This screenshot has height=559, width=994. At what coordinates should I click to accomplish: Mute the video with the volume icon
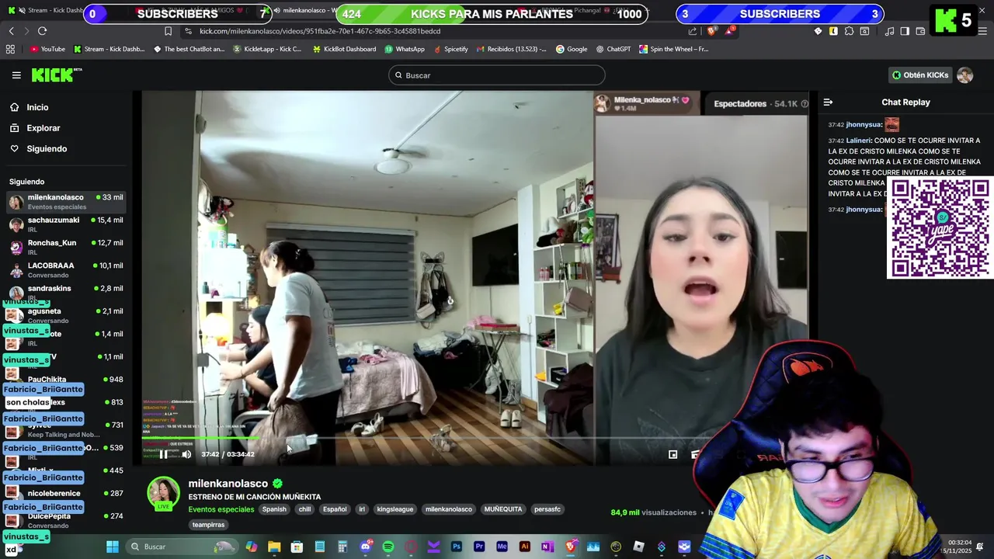click(x=186, y=454)
